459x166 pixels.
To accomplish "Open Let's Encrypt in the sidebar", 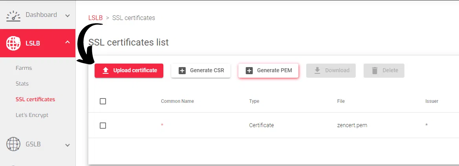I will (x=32, y=115).
